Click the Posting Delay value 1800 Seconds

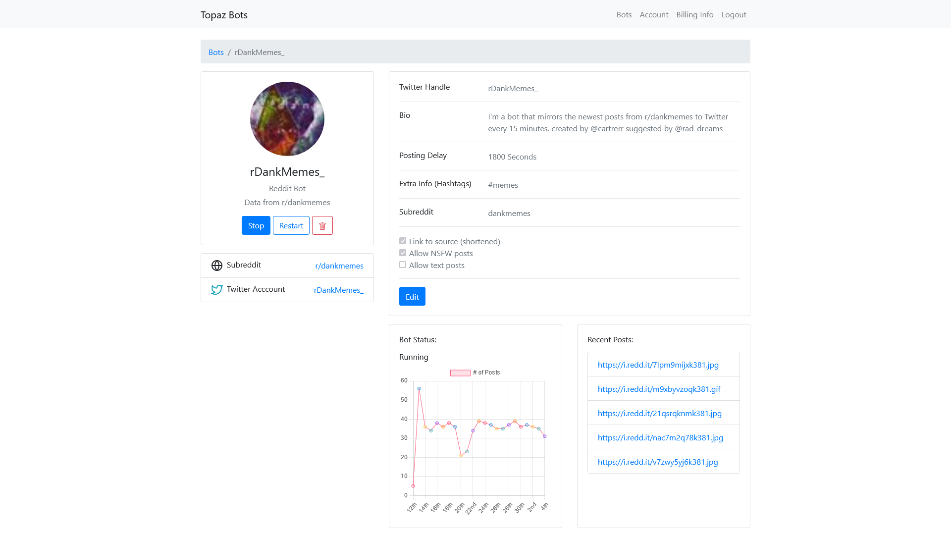pyautogui.click(x=512, y=157)
